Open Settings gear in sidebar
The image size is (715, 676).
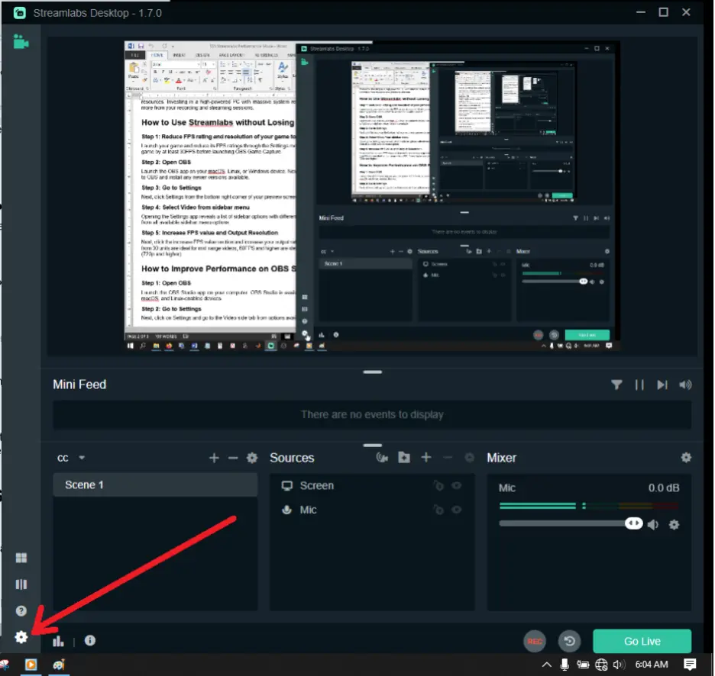click(21, 637)
